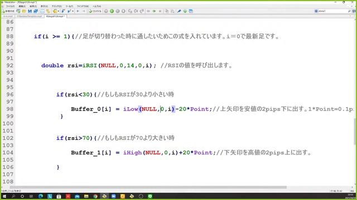Click the grey stop debugging icon
The height and width of the screenshot is (200, 357).
coord(123,11)
